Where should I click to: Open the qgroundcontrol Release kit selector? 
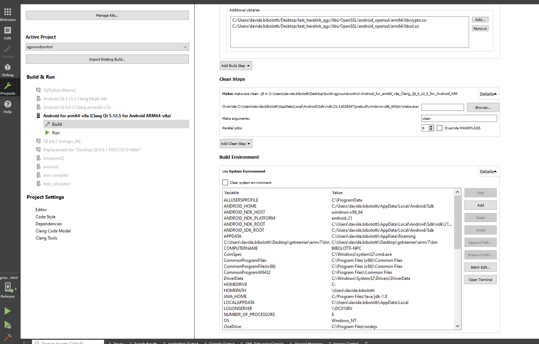tap(8, 288)
